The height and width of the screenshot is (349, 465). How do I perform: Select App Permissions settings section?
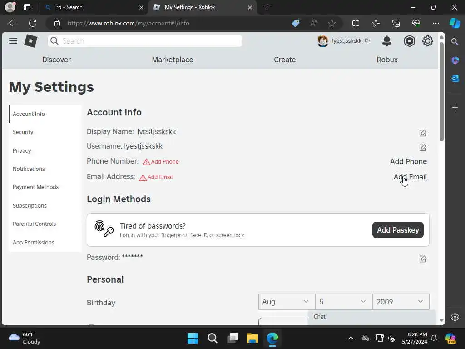coord(45,243)
